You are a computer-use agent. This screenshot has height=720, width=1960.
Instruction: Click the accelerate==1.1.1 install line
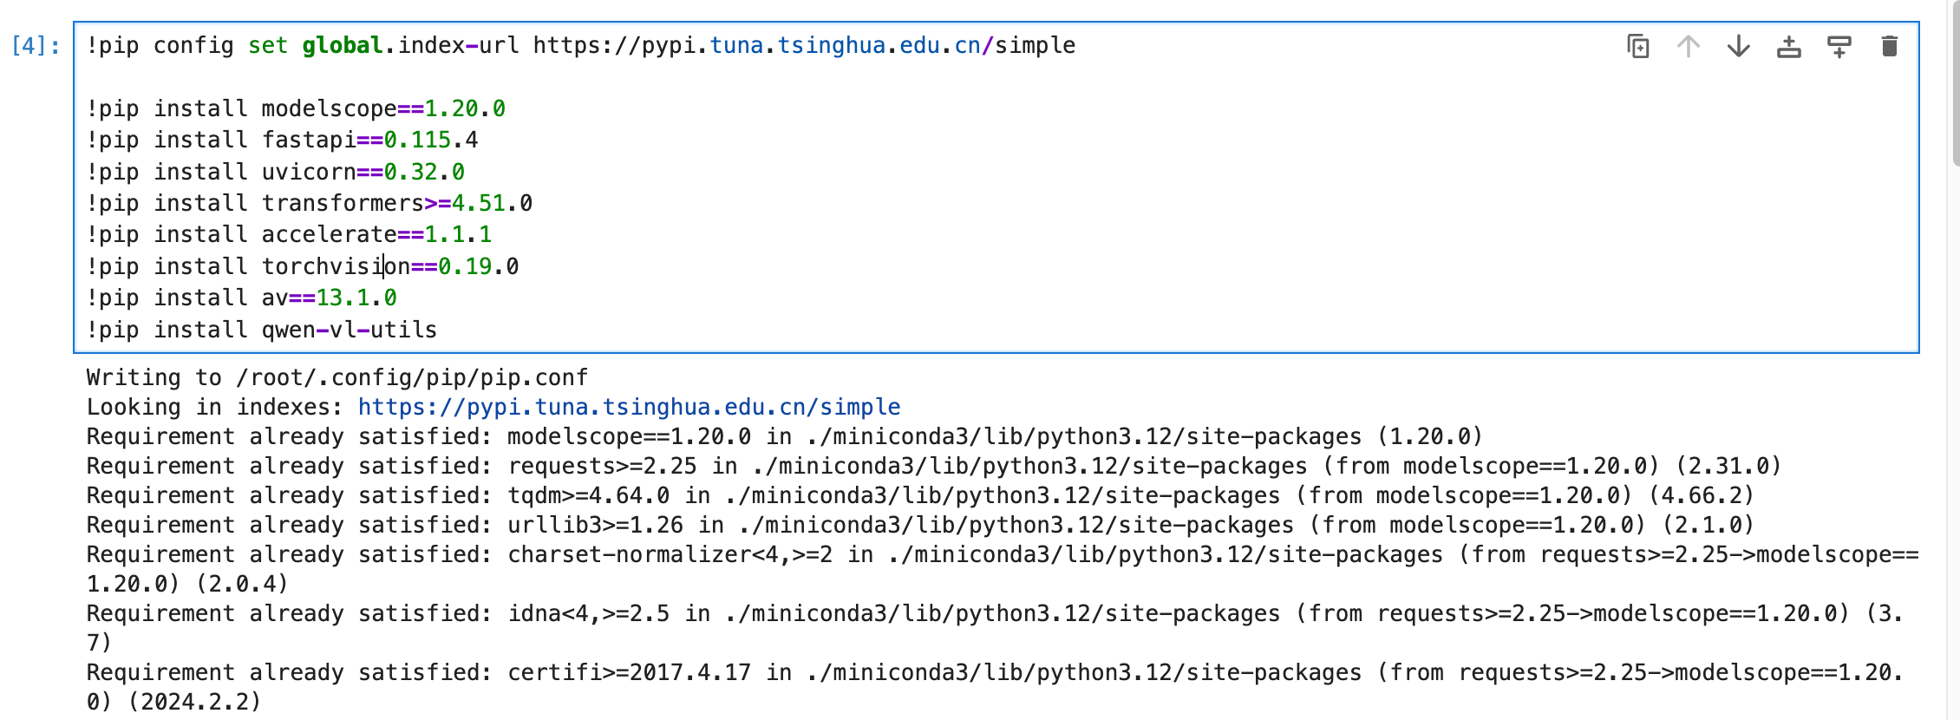pos(289,235)
